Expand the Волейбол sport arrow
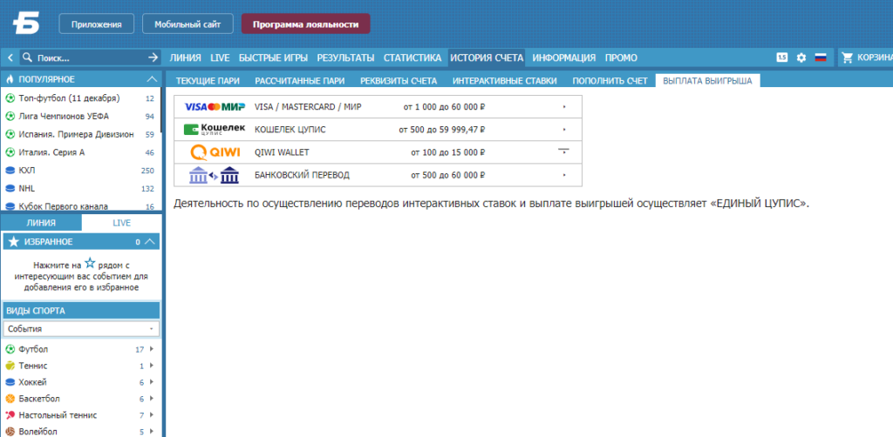This screenshot has height=437, width=893. pyautogui.click(x=152, y=431)
